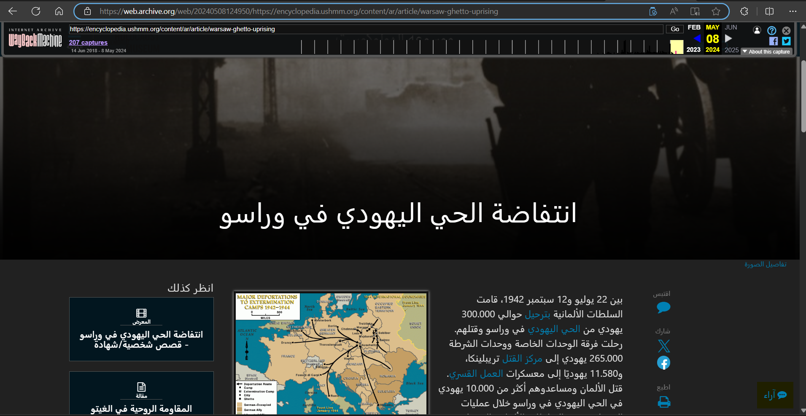View site info lock icon
Image resolution: width=806 pixels, height=416 pixels.
coord(87,11)
